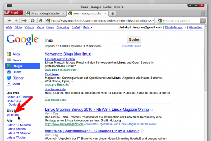The width and height of the screenshot is (211, 141).
Task: Click Seiten auf Deutsch filter
Action: [x=19, y=97]
